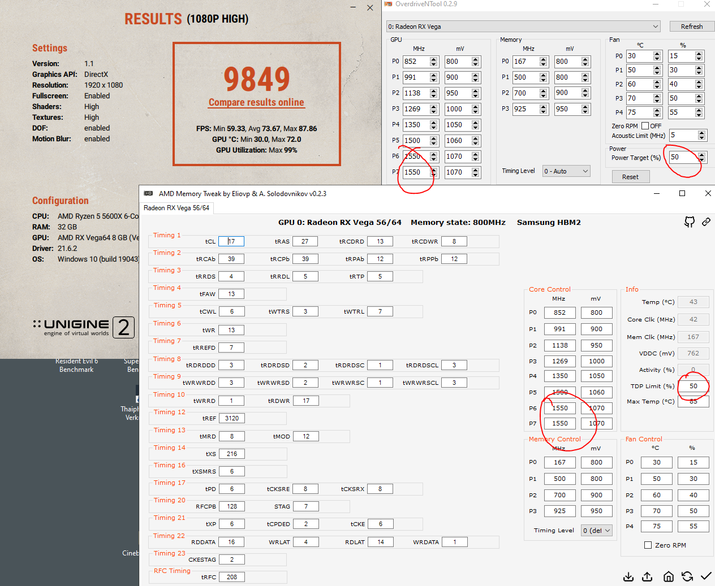The height and width of the screenshot is (586, 715).
Task: Click the tREF field showing 3120
Action: coord(232,418)
